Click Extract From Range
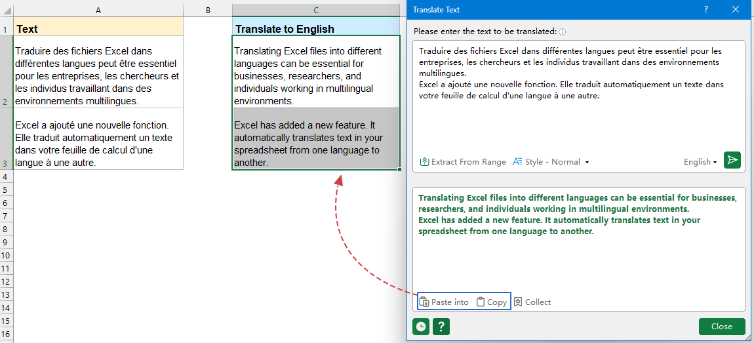754x343 pixels. coord(463,162)
